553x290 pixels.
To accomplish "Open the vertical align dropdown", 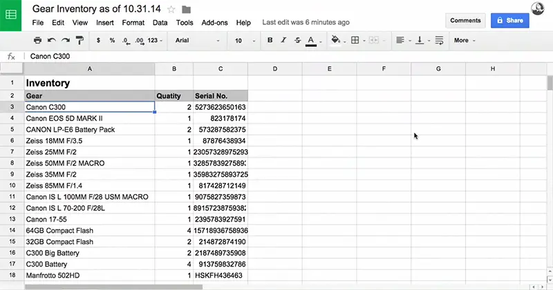I will [x=422, y=40].
